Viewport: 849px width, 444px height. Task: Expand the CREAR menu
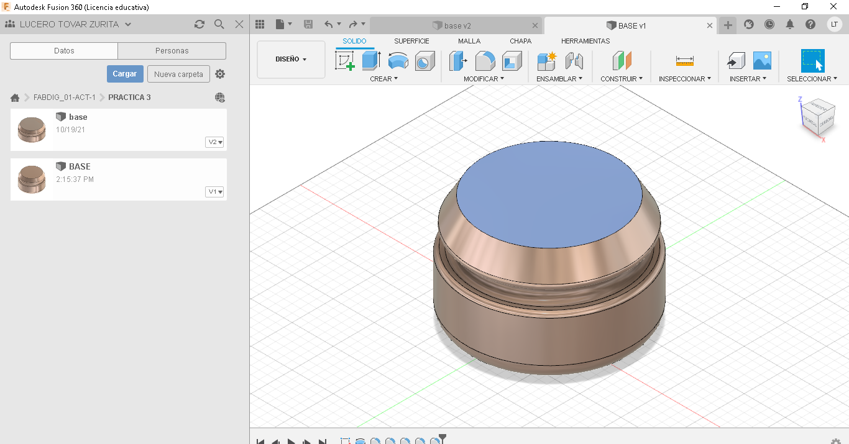coord(383,79)
